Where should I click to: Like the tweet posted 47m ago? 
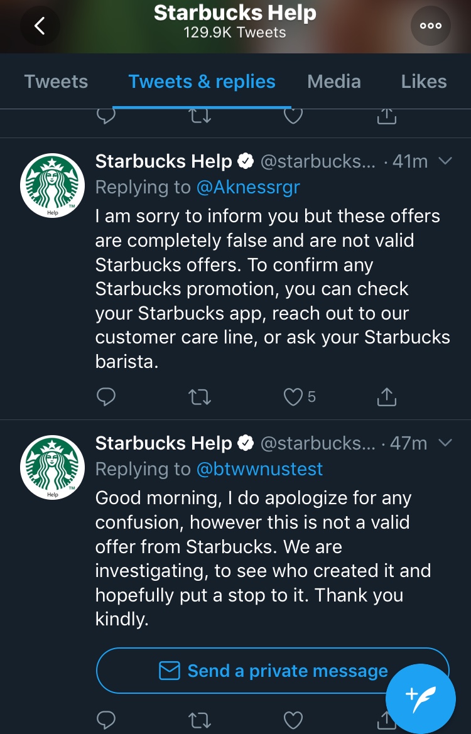(293, 720)
